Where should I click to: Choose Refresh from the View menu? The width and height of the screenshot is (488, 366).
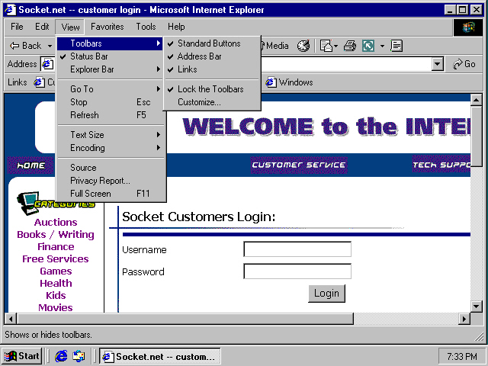coord(110,115)
